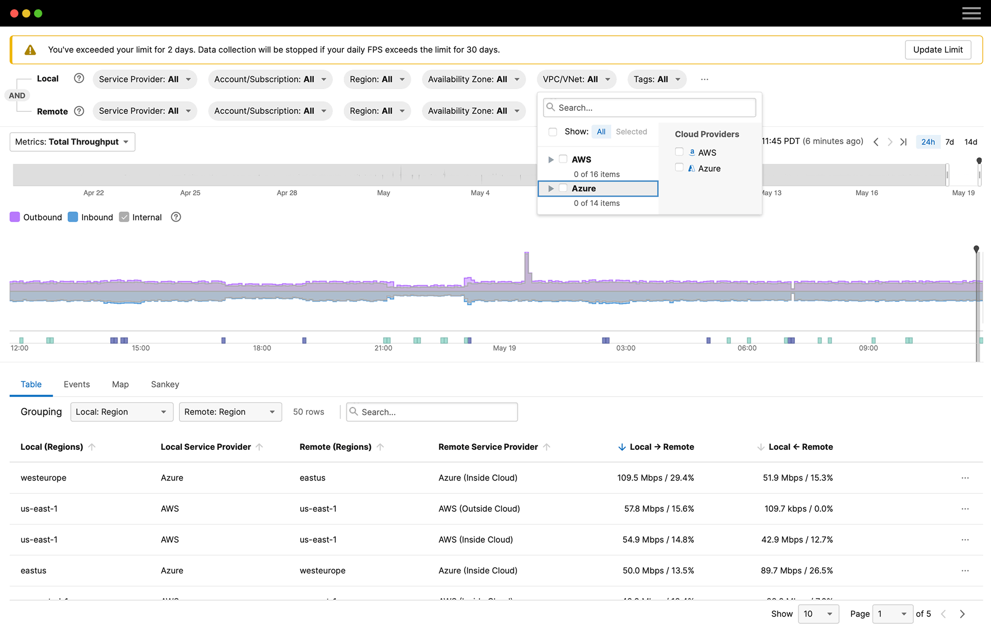Click the help icon beside Internal legend
The height and width of the screenshot is (627, 991).
[x=176, y=217]
